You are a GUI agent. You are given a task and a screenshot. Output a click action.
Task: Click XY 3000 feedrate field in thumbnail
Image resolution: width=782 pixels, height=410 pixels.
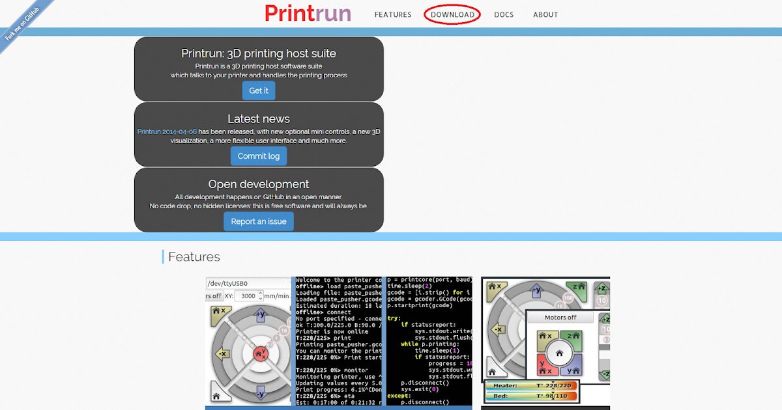click(x=249, y=296)
